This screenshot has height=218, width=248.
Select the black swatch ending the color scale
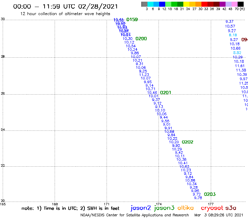point(240,4)
